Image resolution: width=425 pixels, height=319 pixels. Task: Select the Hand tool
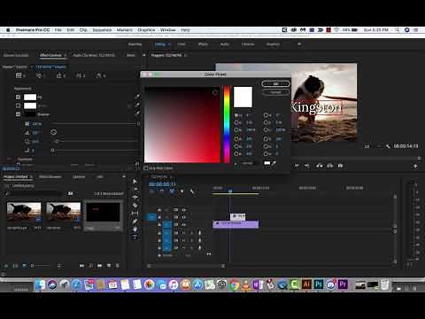pos(135,229)
